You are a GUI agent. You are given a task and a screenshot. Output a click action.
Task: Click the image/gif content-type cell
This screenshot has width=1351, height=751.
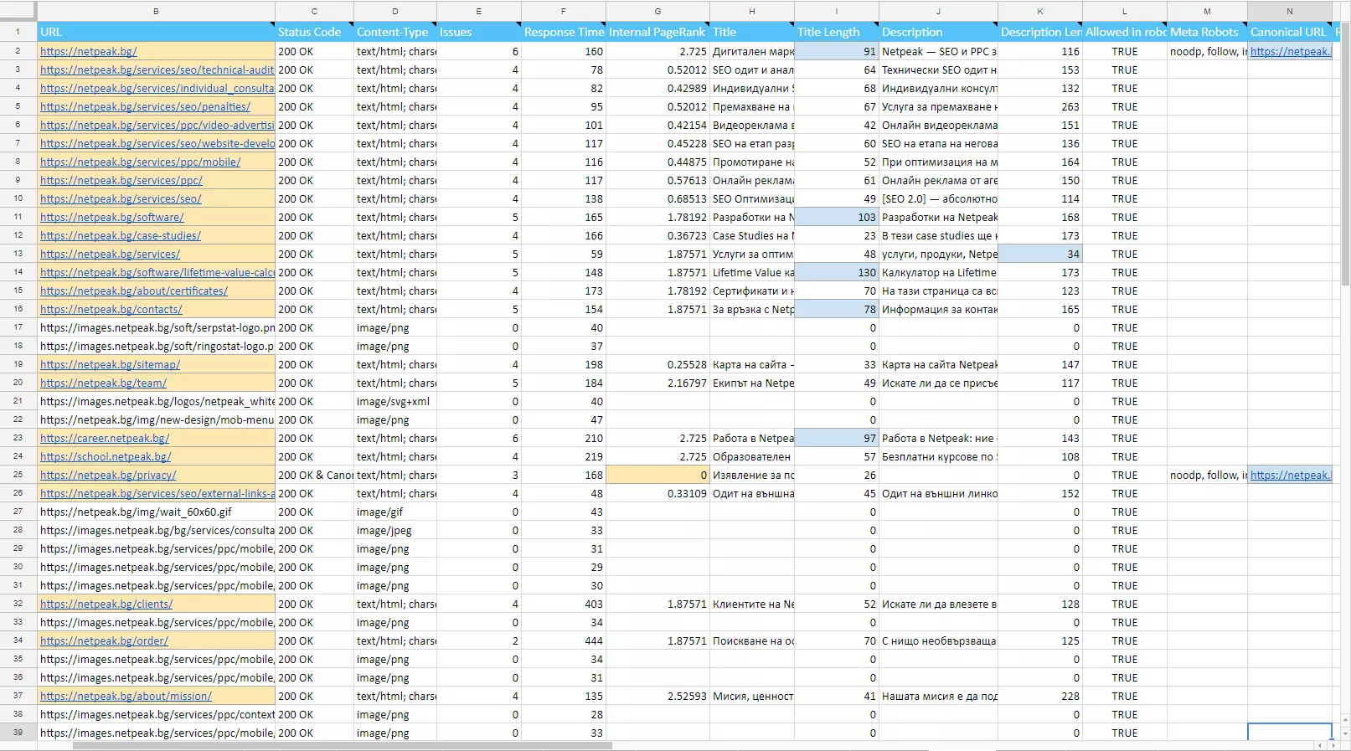click(395, 512)
